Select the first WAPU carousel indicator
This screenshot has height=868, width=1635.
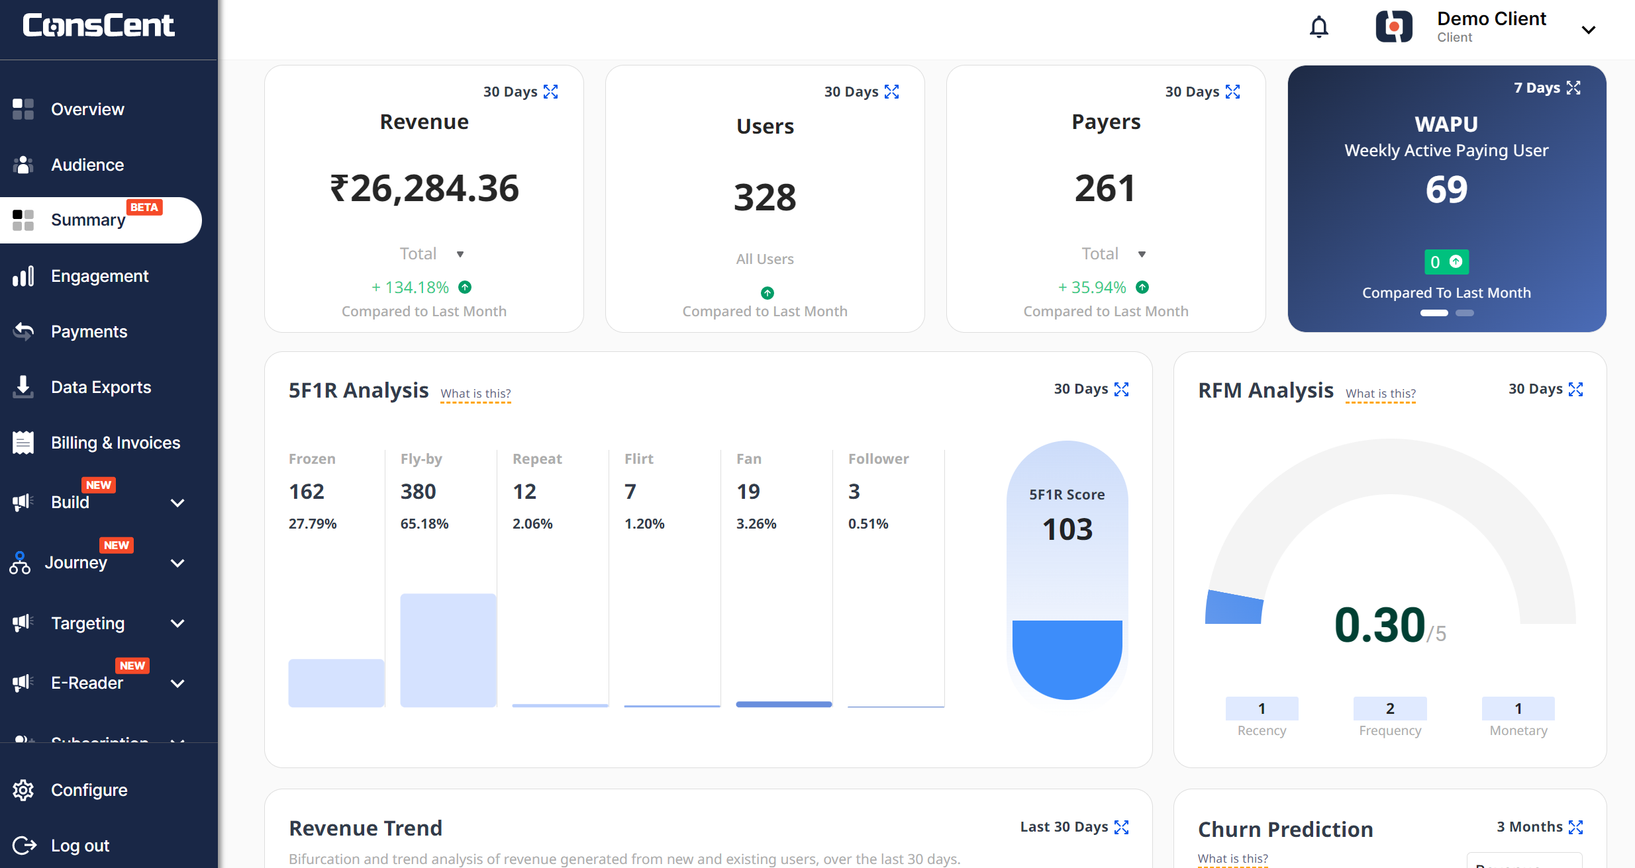pyautogui.click(x=1434, y=313)
